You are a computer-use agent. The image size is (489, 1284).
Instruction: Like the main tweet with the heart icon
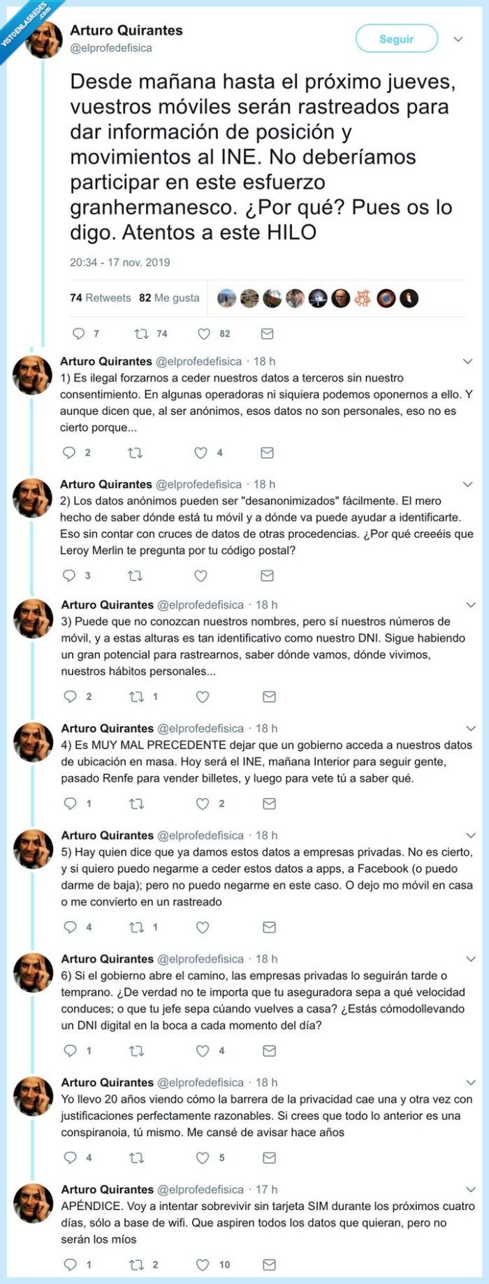click(x=205, y=333)
